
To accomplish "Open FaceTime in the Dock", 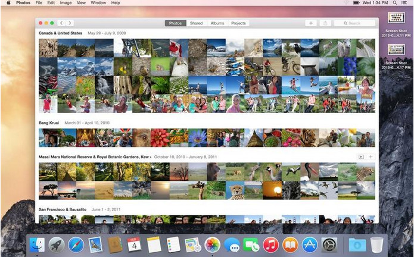I will [x=251, y=245].
